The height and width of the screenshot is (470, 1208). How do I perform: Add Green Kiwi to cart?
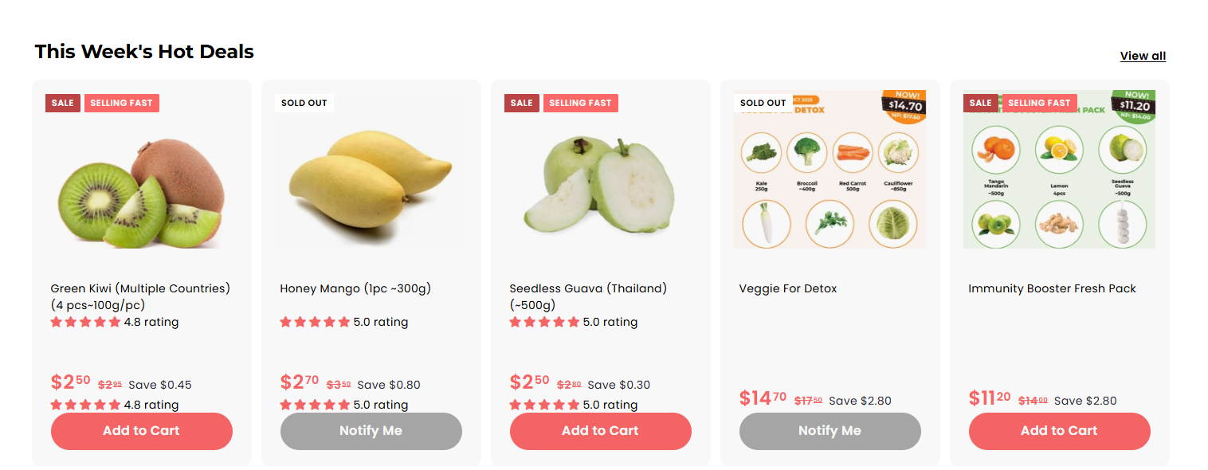click(x=142, y=431)
